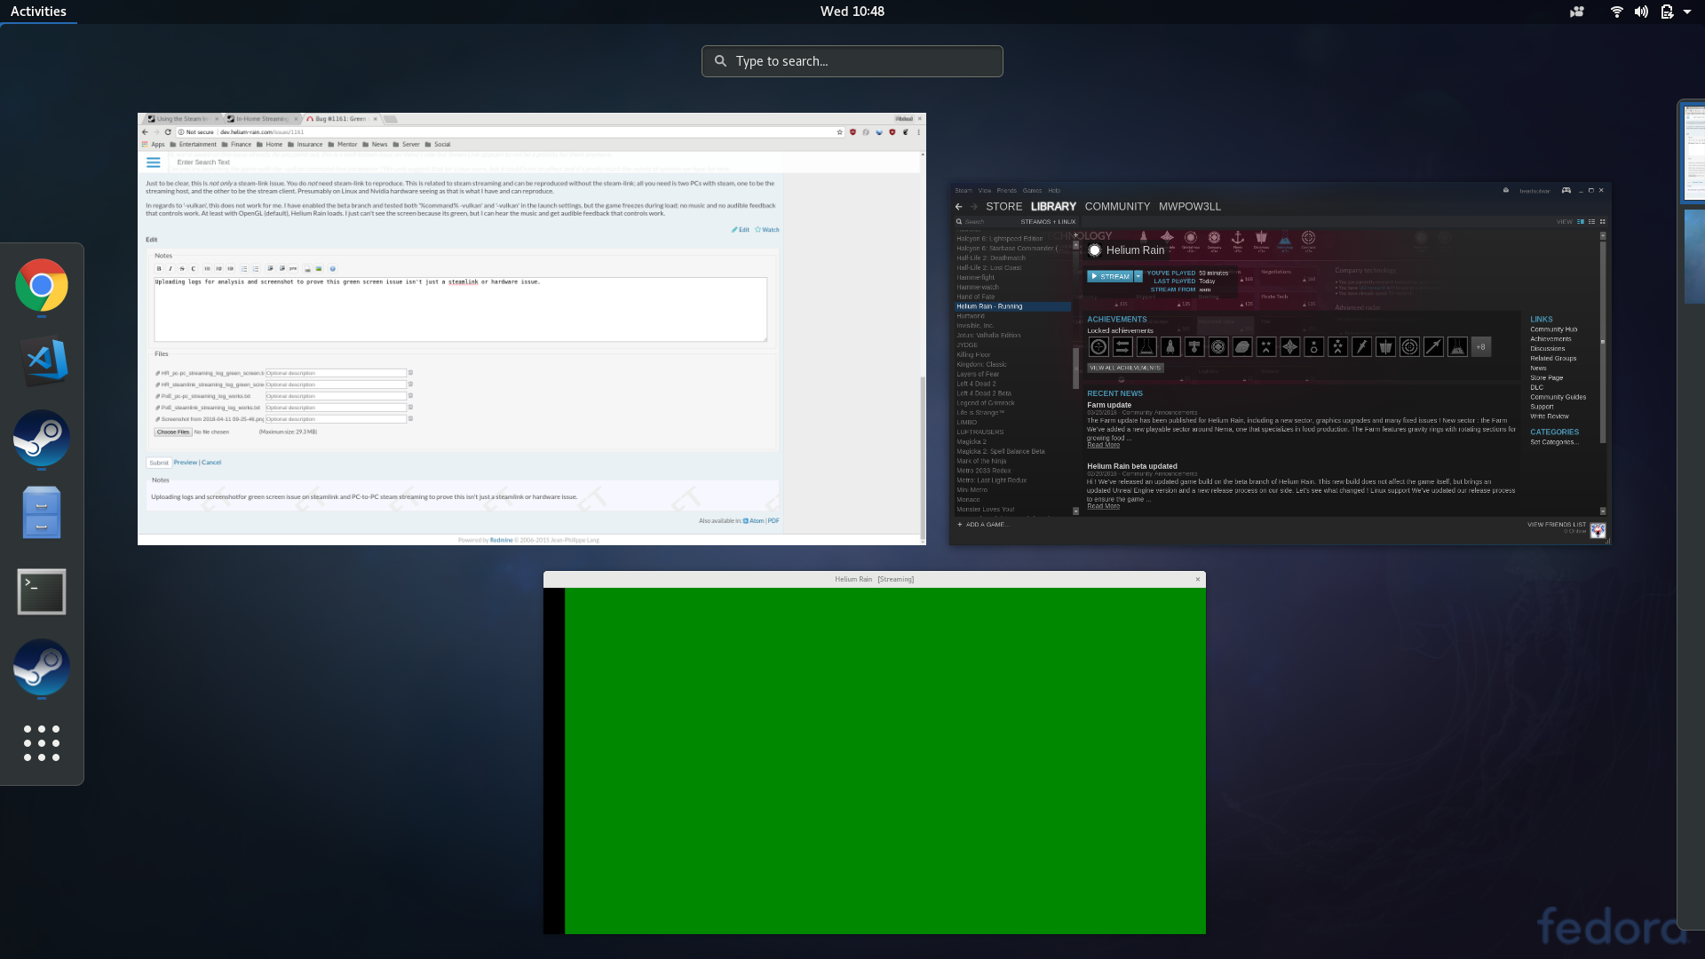This screenshot has height=959, width=1705.
Task: Click Steam's Big Picture controller icon
Action: [x=1566, y=190]
